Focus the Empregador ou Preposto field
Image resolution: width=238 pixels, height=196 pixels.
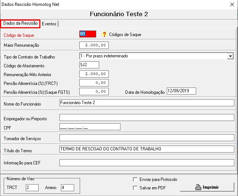click(147, 118)
